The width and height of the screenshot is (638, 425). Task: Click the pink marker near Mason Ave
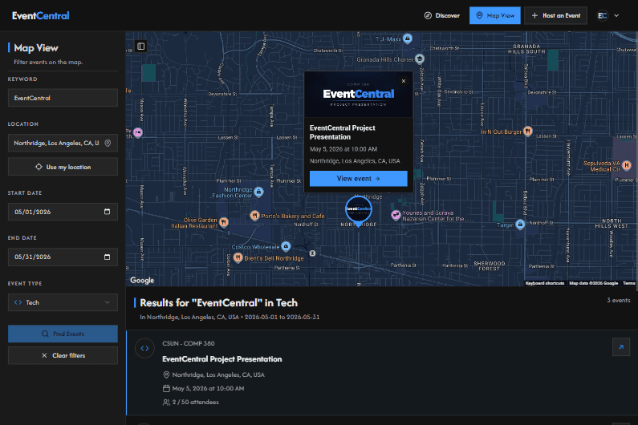point(138,132)
